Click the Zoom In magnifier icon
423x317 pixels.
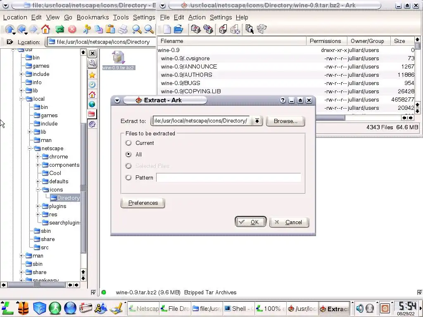pos(137,29)
